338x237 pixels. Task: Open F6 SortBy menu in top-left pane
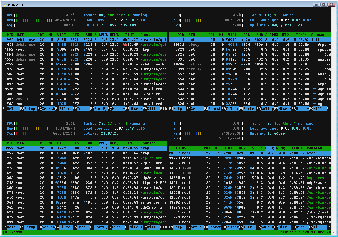pos(101,109)
